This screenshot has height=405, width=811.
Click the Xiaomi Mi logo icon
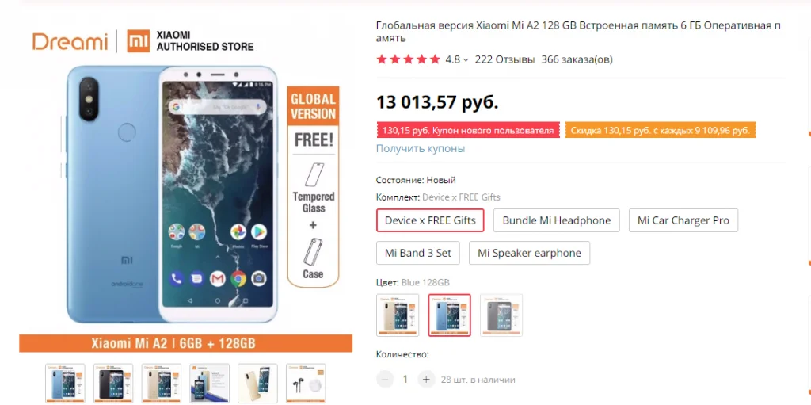click(x=139, y=41)
